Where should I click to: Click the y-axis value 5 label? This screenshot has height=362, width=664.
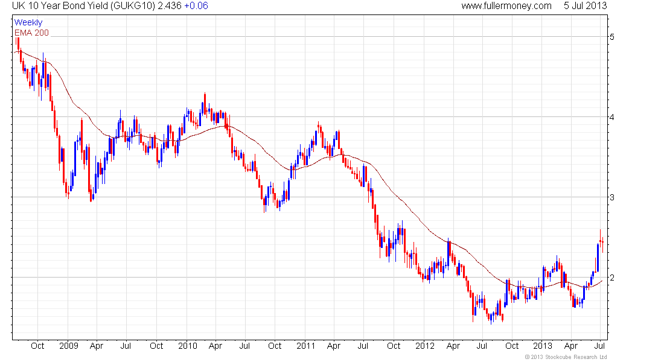[x=612, y=37]
